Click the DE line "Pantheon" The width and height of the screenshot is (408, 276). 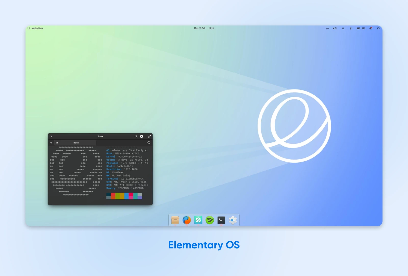[115, 173]
